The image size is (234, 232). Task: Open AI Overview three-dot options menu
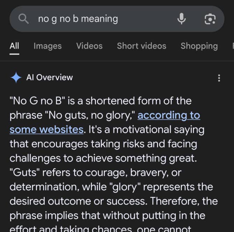point(219,78)
